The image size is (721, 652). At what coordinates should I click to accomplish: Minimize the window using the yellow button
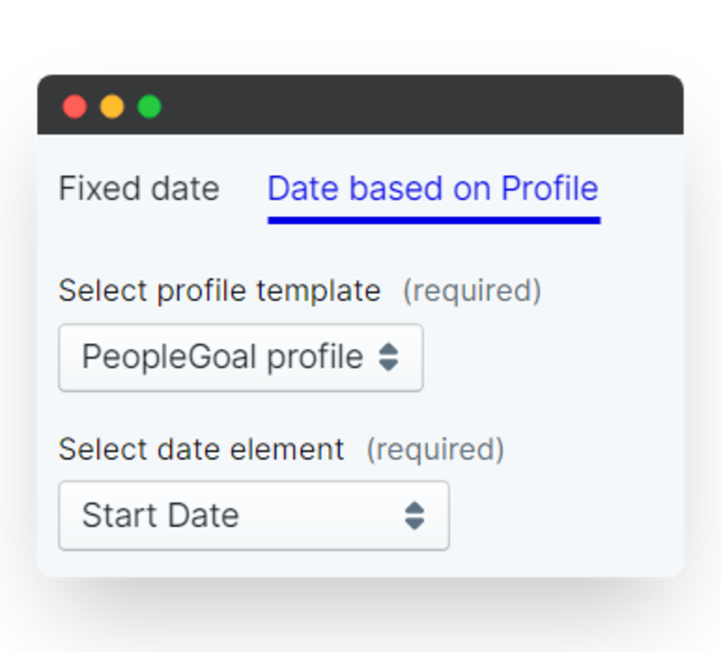click(112, 107)
